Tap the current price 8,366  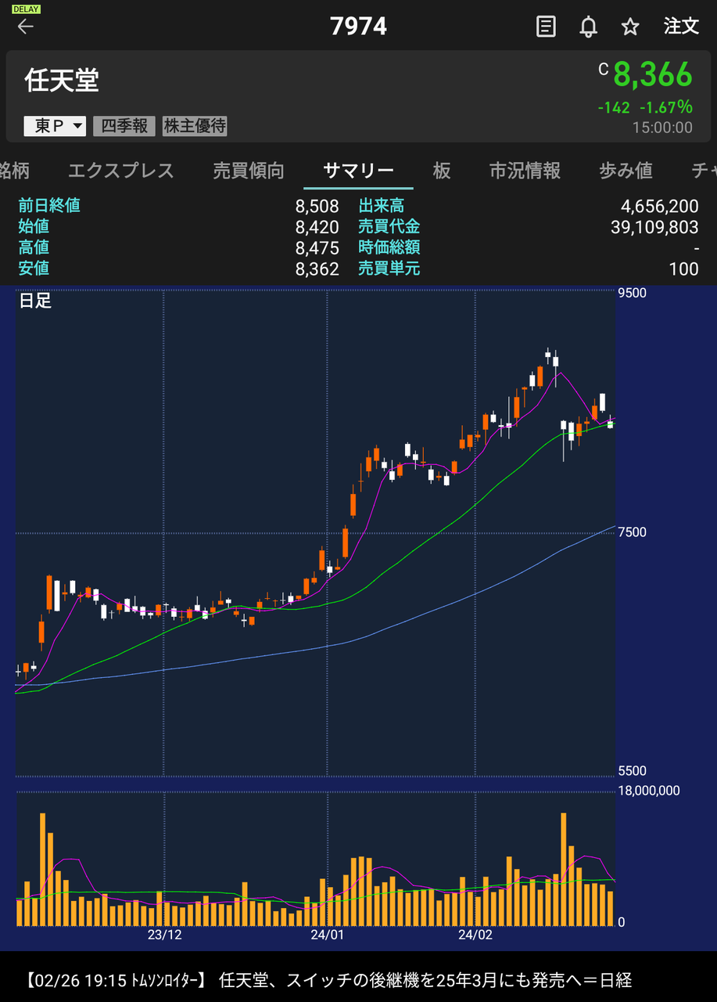pyautogui.click(x=653, y=74)
